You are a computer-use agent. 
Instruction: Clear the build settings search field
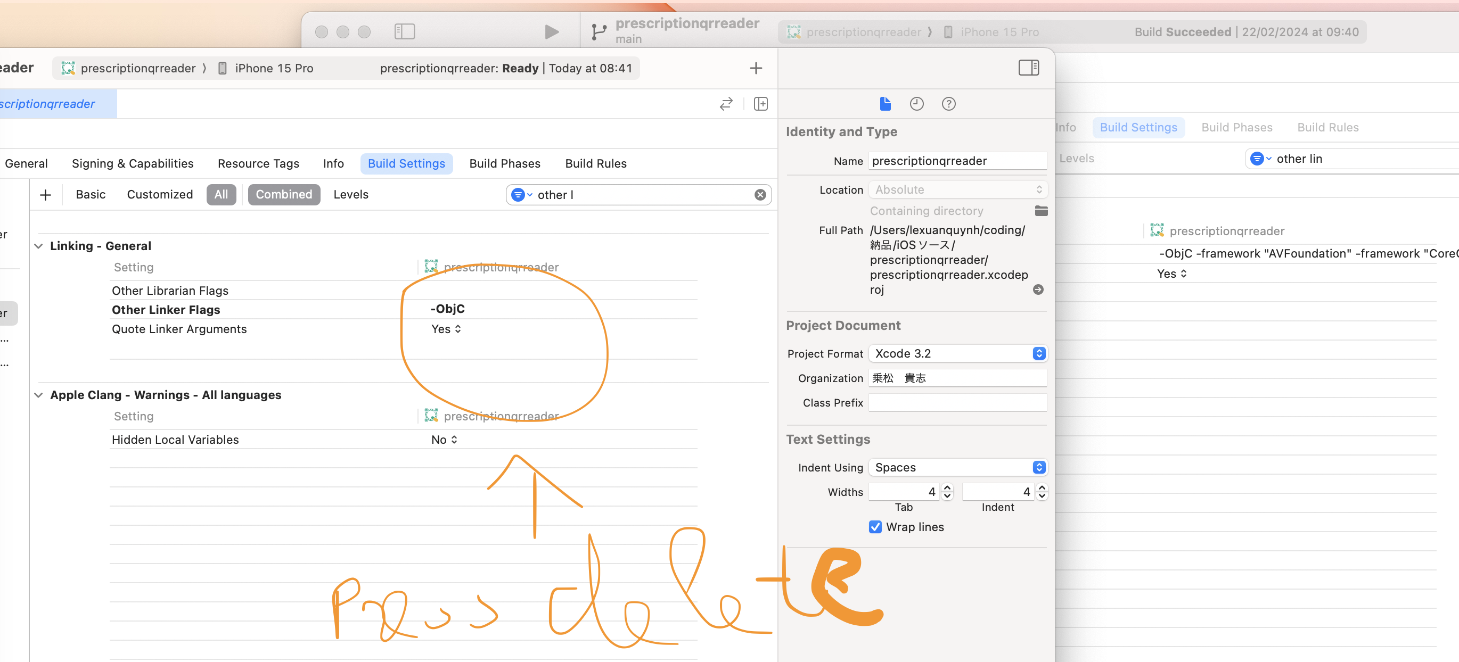point(760,195)
